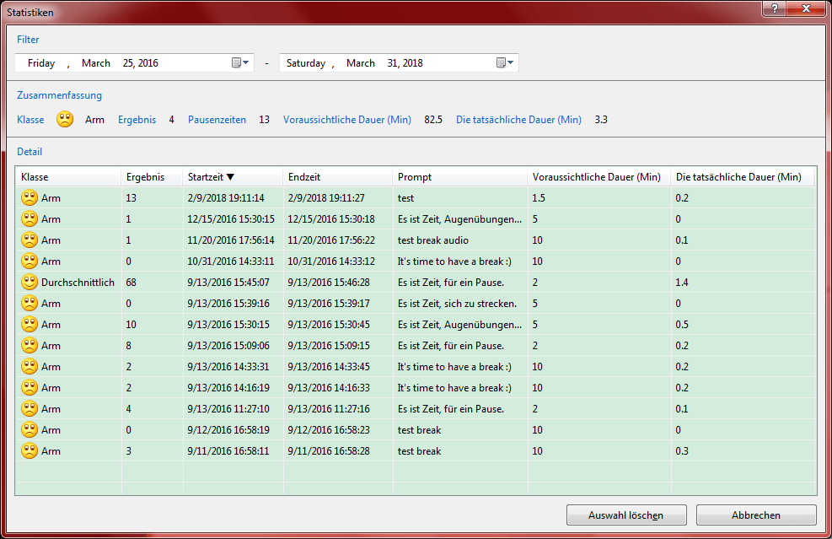The image size is (832, 539).
Task: Click the Klasse label in the summary
Action: [x=30, y=120]
